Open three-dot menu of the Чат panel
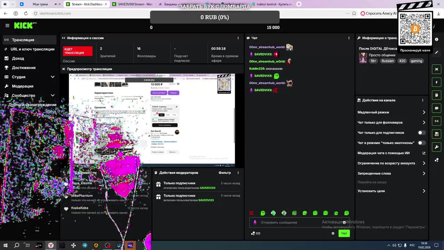This screenshot has height=250, width=444. pyautogui.click(x=349, y=38)
